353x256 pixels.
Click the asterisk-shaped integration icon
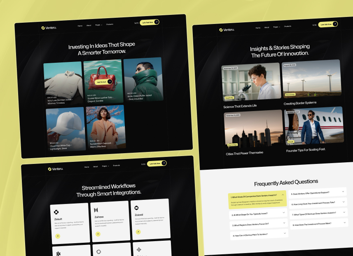58,254
